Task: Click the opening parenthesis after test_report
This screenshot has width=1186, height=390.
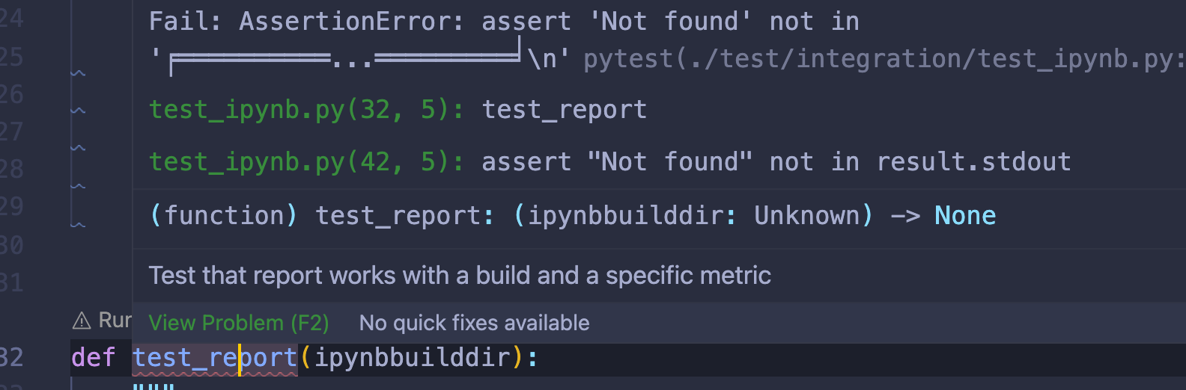Action: coord(305,358)
